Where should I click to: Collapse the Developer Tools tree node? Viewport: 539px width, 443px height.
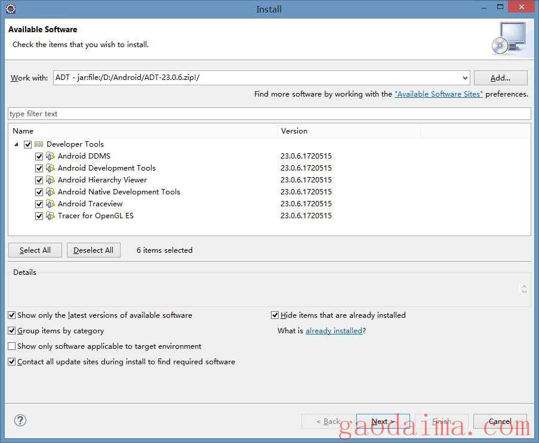point(16,144)
